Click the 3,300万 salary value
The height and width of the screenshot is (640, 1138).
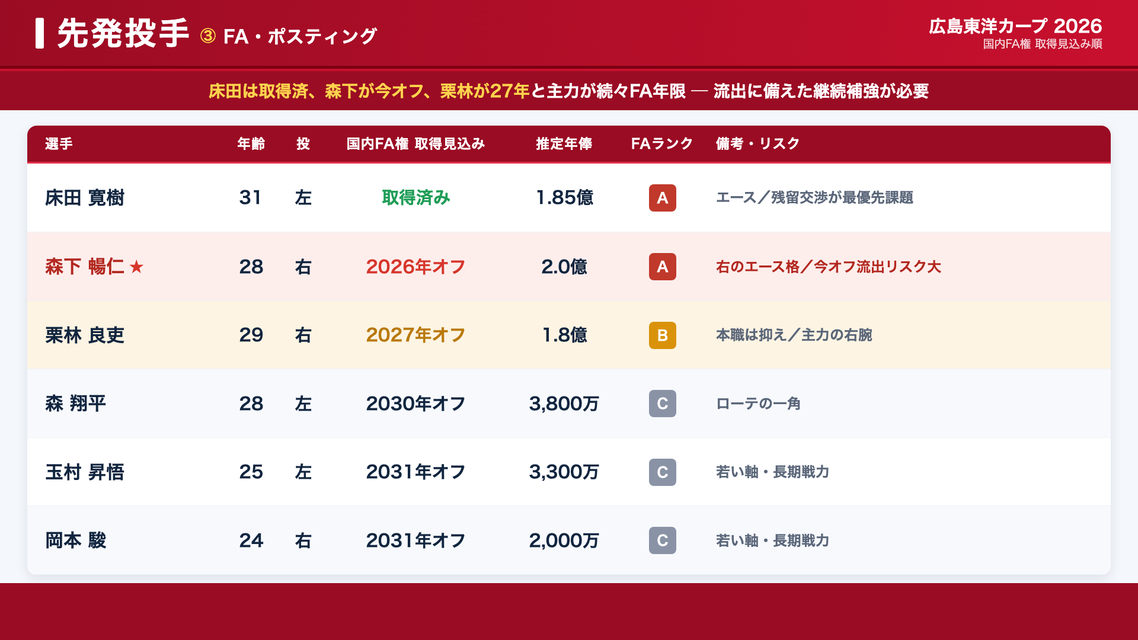pos(564,472)
